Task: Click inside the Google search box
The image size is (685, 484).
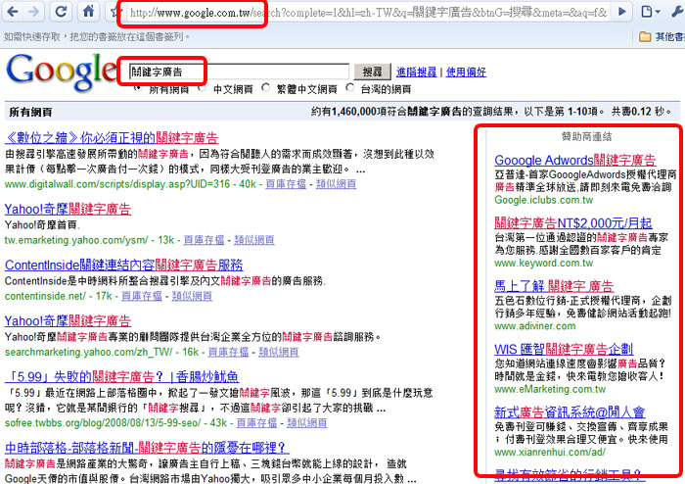Action: coord(240,72)
